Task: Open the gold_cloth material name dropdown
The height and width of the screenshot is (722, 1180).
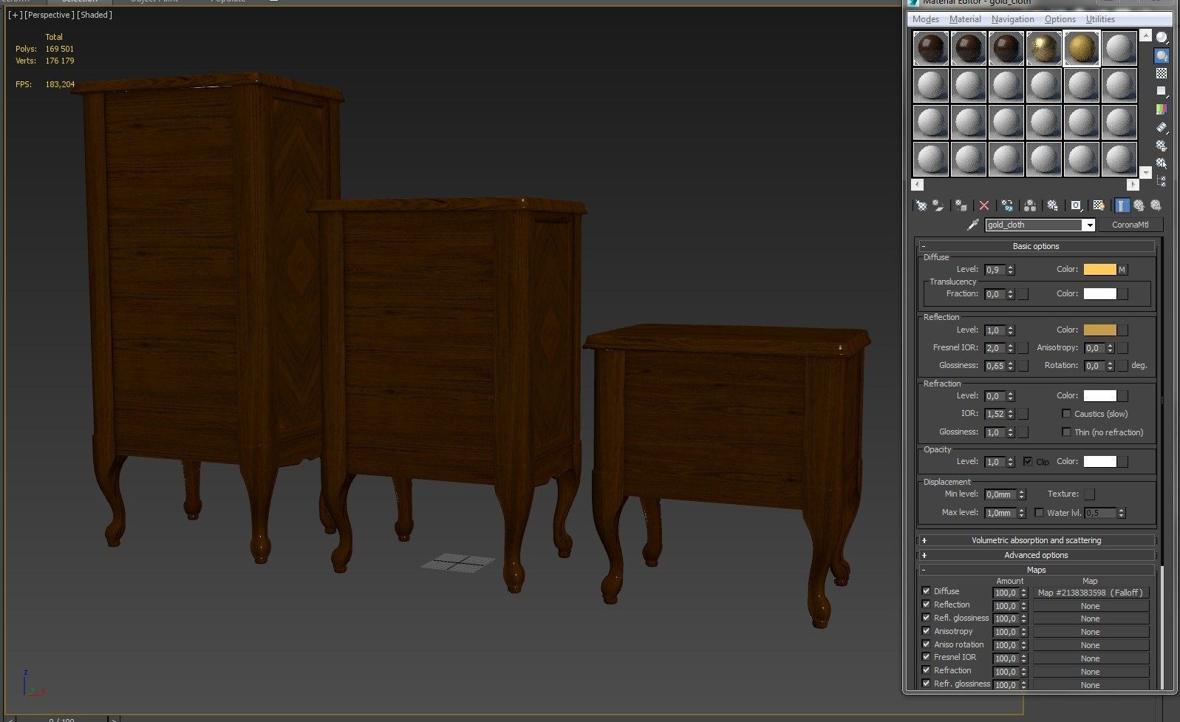Action: pyautogui.click(x=1088, y=225)
